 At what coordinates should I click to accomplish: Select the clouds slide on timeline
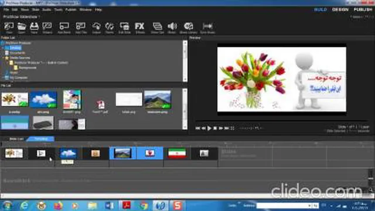pos(68,154)
